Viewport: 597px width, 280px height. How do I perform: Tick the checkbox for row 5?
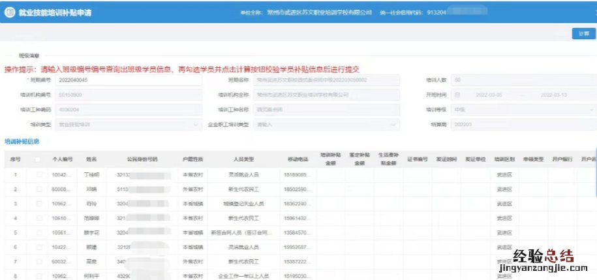38,232
